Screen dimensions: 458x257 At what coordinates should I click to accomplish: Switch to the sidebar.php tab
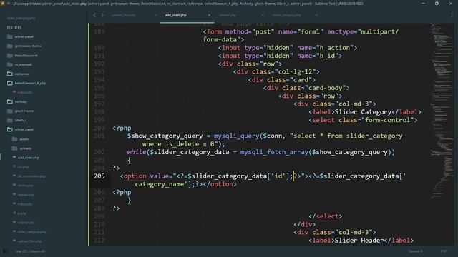coord(228,15)
